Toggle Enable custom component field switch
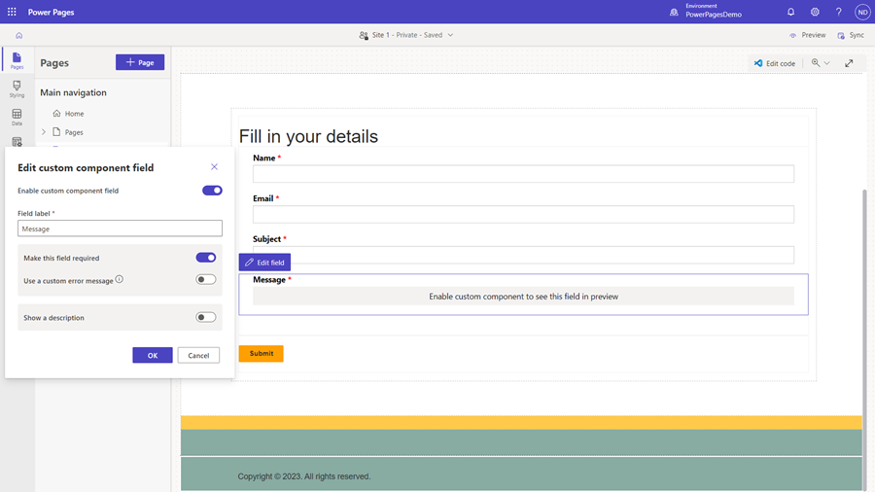 coord(212,191)
